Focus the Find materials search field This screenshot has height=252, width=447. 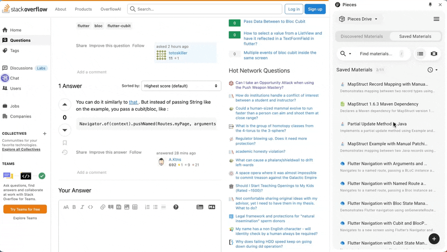[376, 53]
